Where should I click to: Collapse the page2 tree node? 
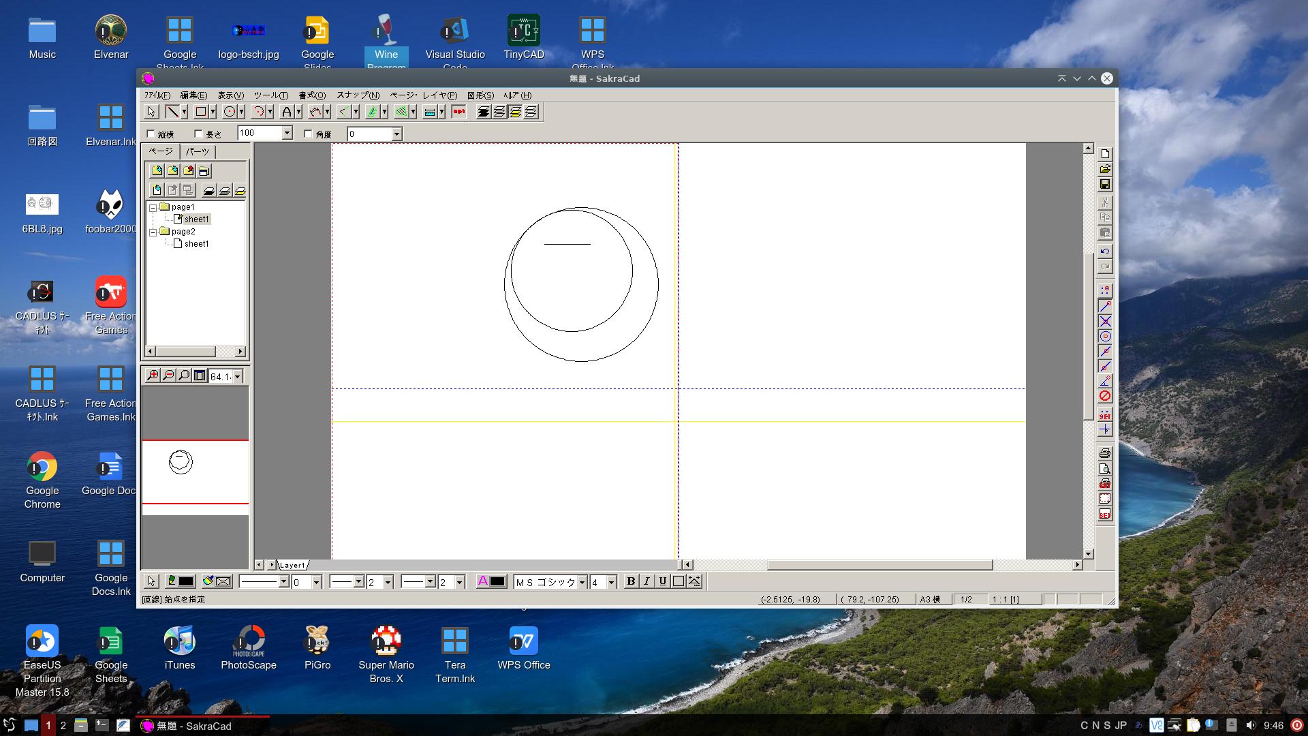coord(153,232)
